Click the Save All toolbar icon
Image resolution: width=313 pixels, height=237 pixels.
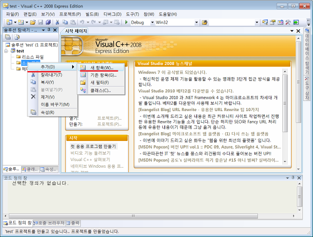[x=48, y=22]
